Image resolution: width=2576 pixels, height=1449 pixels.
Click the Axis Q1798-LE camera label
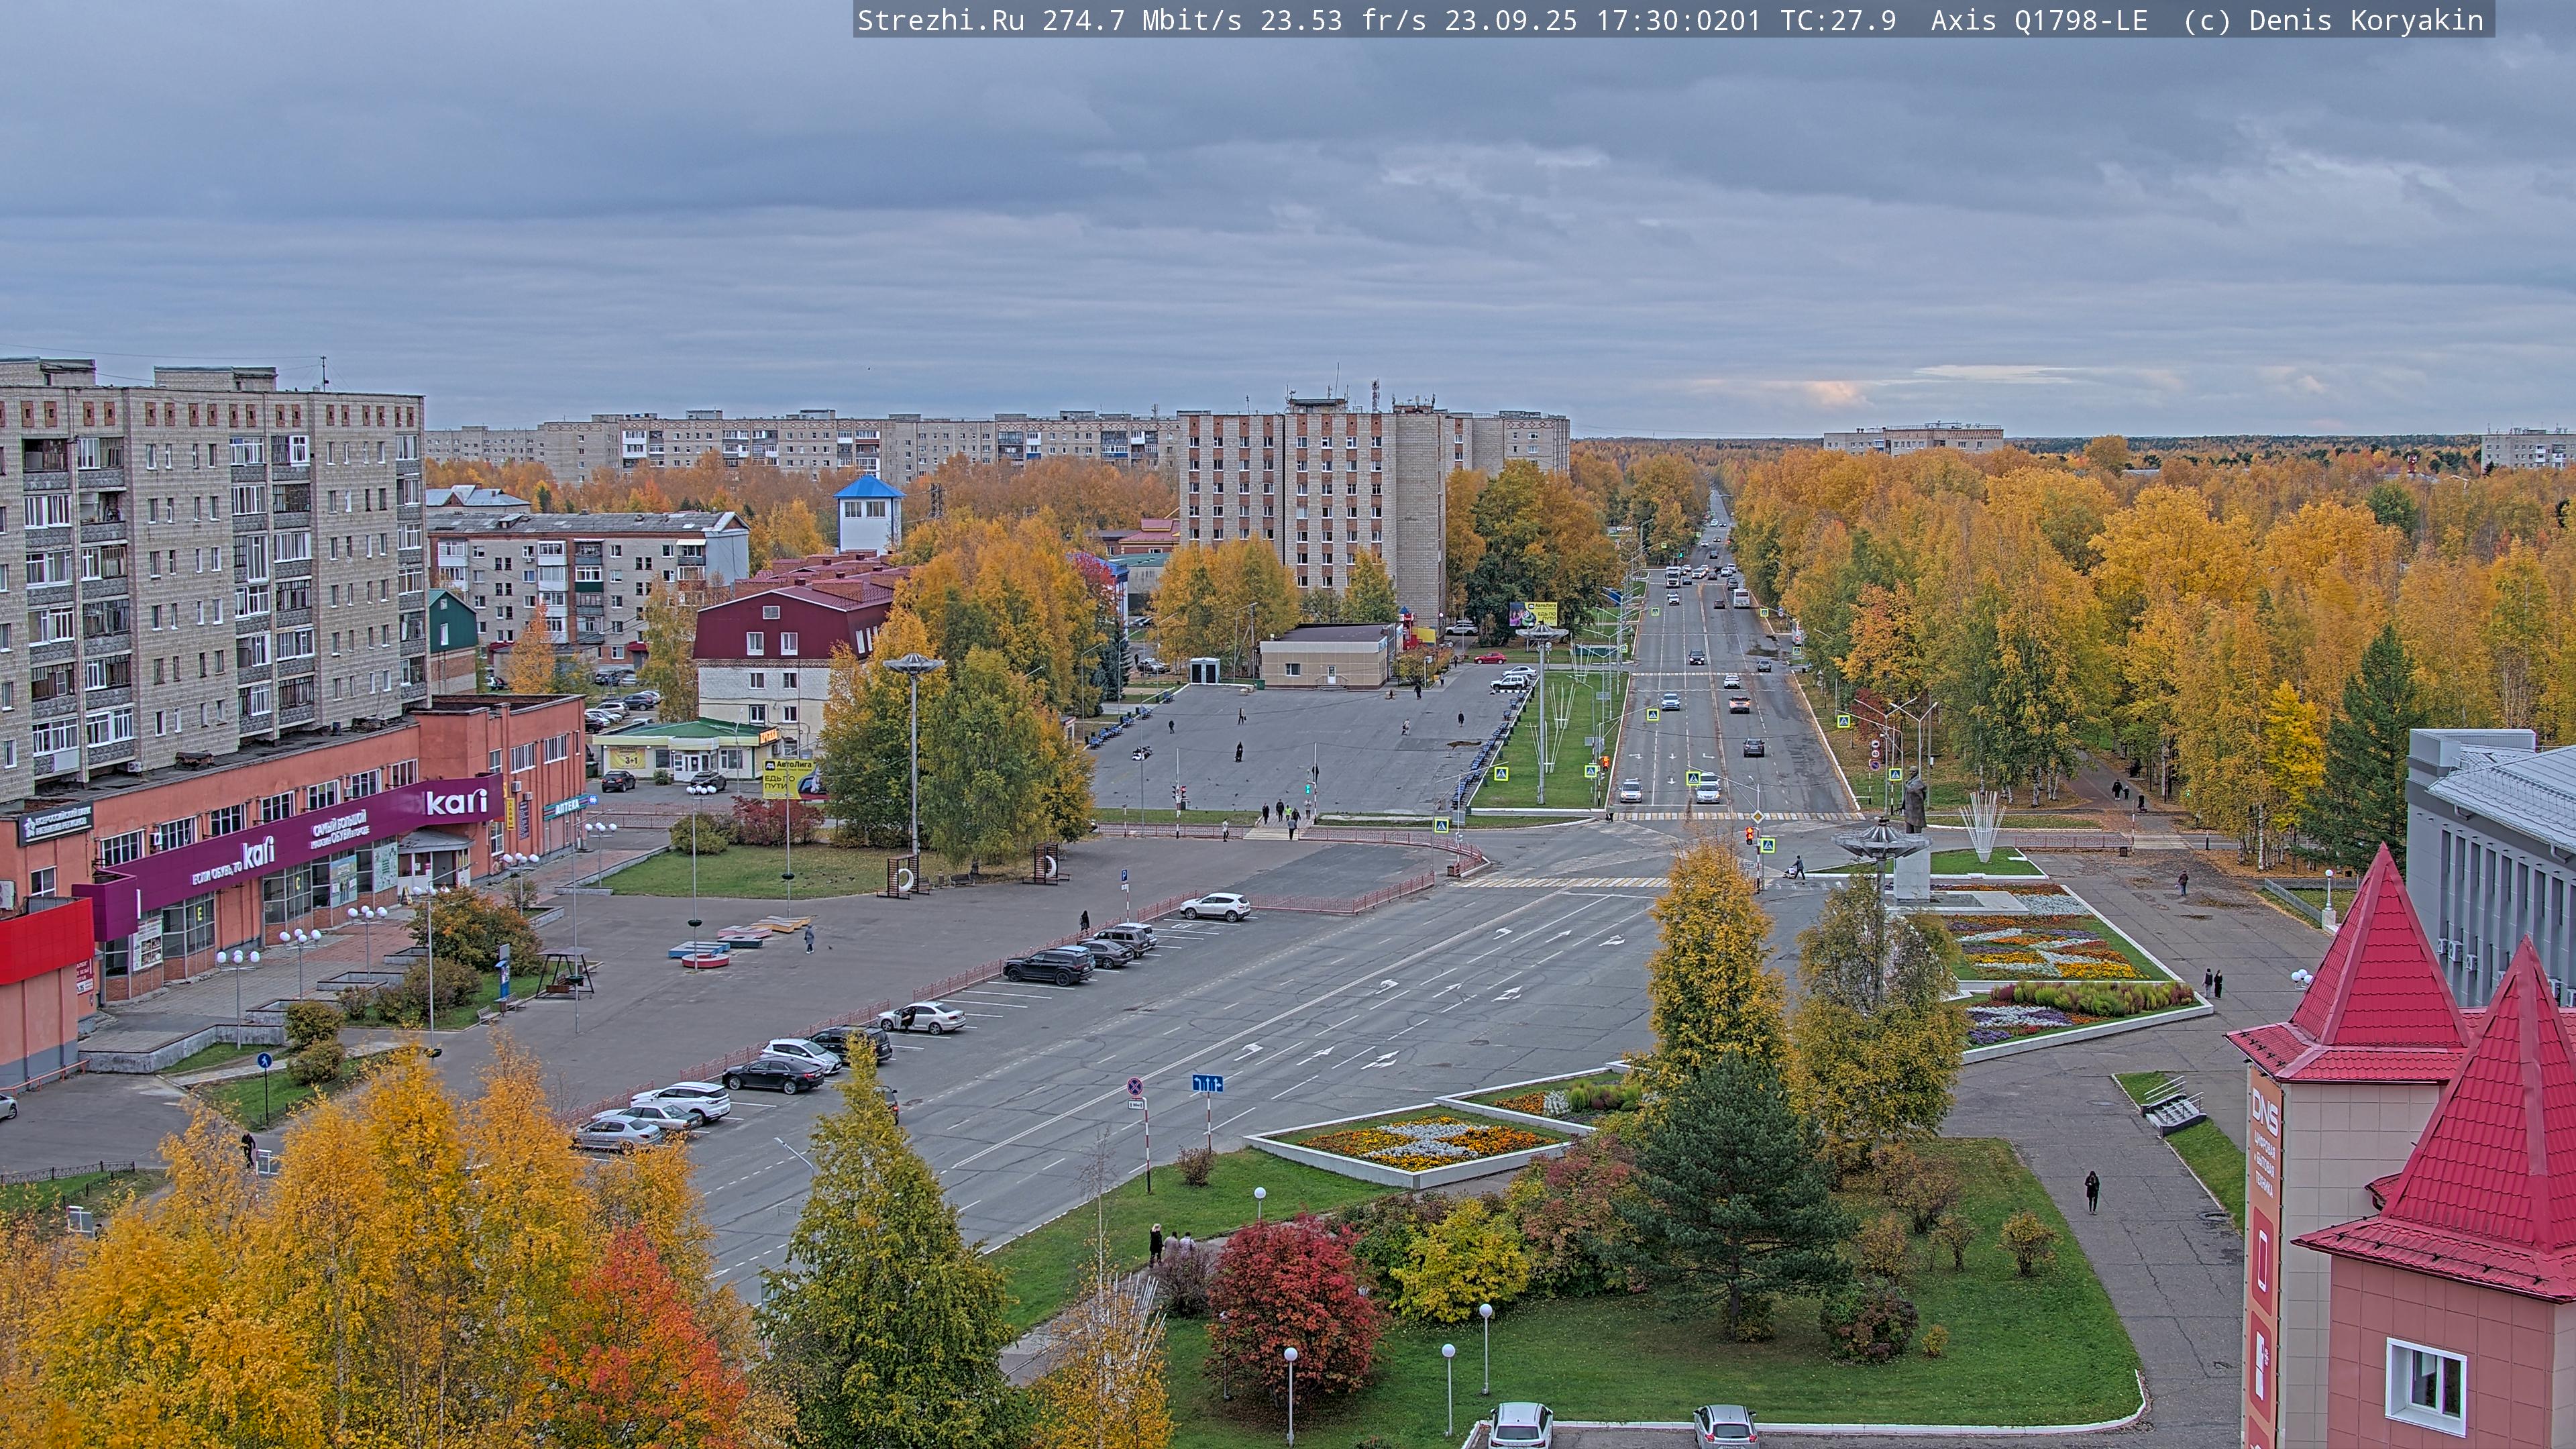[x=2038, y=21]
